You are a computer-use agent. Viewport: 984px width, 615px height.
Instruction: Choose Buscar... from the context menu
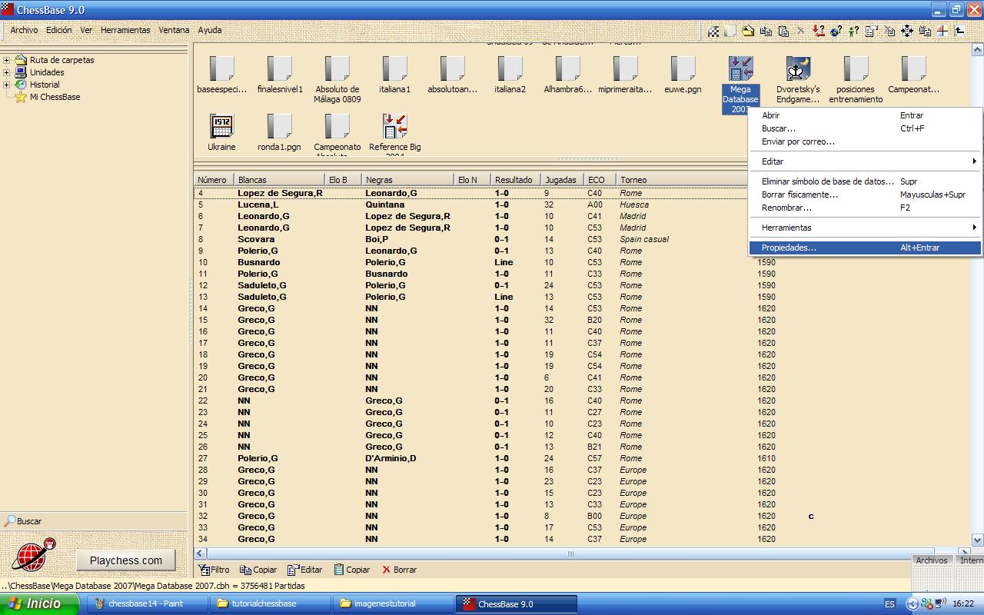866,128
